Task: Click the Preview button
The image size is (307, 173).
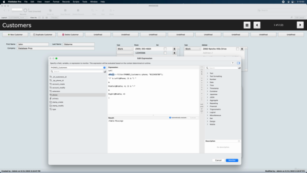Action: click(x=54, y=18)
